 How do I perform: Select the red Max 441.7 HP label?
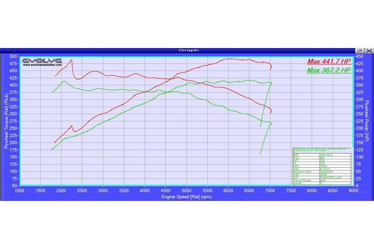tap(329, 61)
